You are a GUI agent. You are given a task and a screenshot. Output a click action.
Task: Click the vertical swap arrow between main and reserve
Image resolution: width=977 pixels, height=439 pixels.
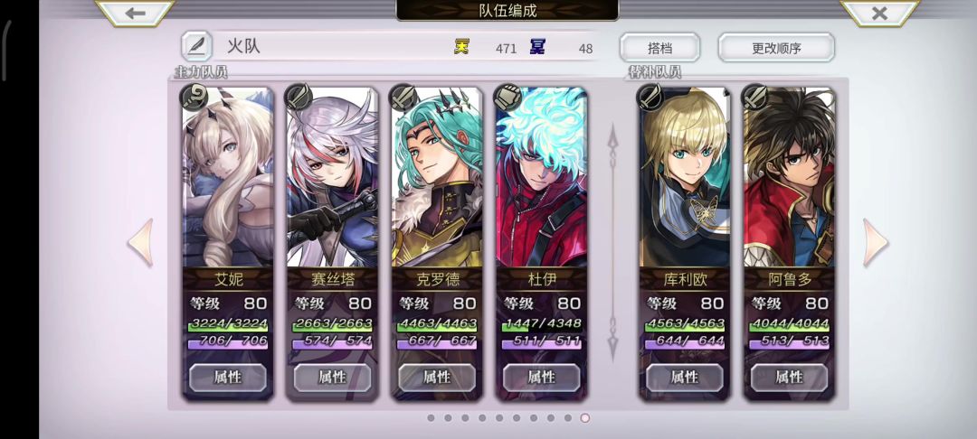613,242
